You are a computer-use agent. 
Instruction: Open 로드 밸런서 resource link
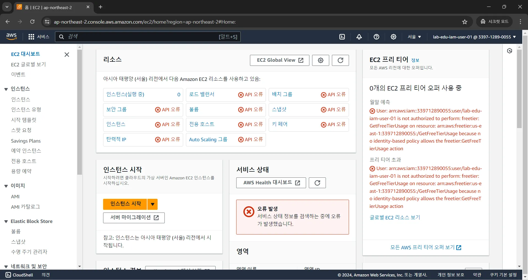[202, 94]
